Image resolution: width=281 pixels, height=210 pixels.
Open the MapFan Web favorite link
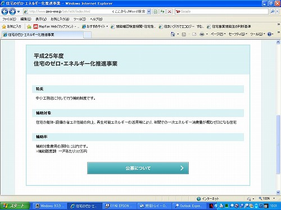[56, 26]
